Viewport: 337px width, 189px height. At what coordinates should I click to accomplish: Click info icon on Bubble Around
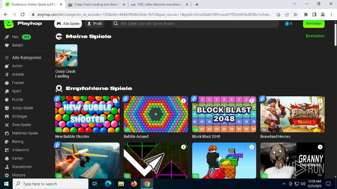tap(184, 101)
